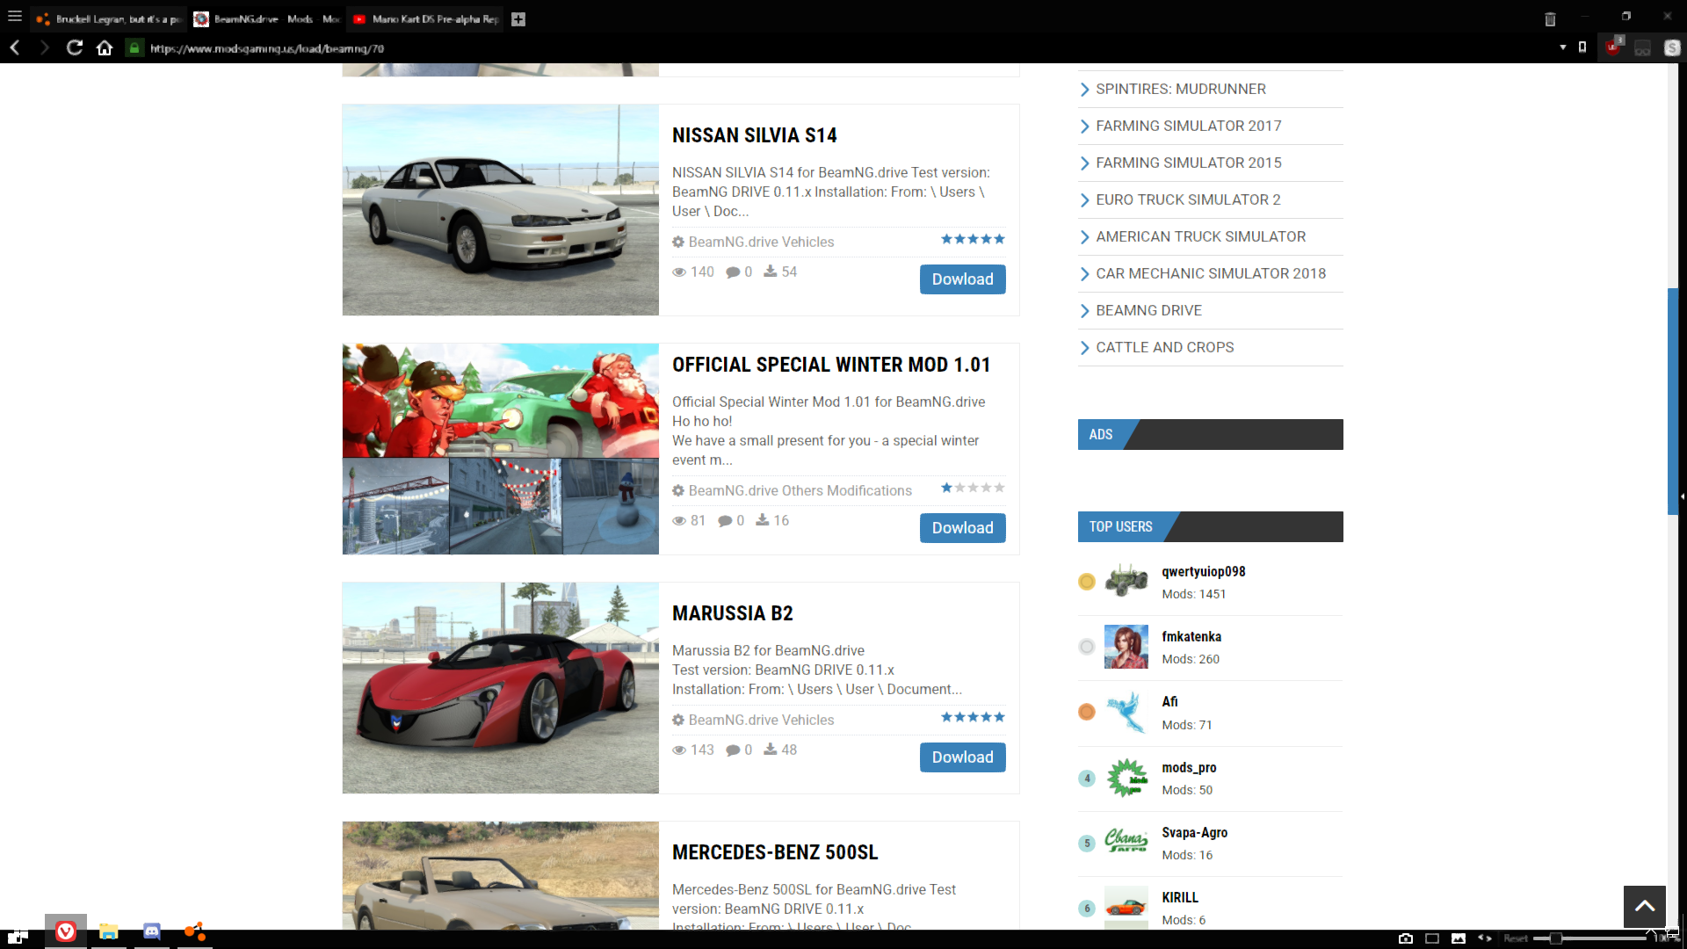This screenshot has width=1687, height=949.
Task: Open the MERCEDES-BENZ 500SL title link
Action: (x=775, y=852)
